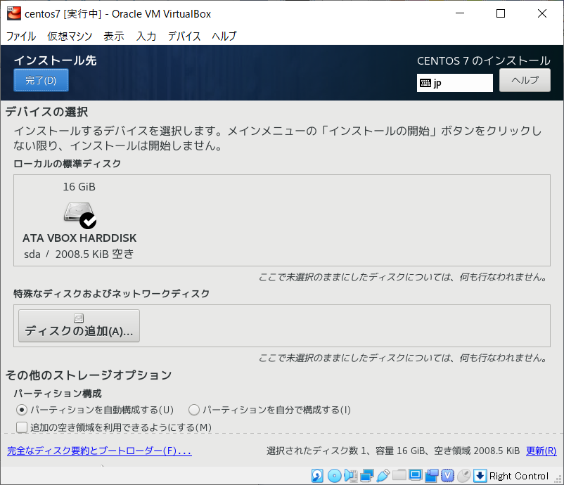Click the sda / 2008.5 KiB 空き text
This screenshot has height=485, width=564.
point(79,254)
